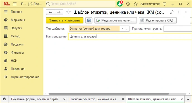The height and width of the screenshot is (103, 192).
Task: Go forward with the right arrow
Action: (59, 12)
